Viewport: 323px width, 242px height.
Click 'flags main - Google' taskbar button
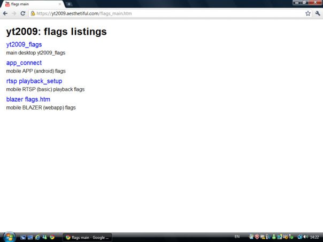(x=87, y=237)
